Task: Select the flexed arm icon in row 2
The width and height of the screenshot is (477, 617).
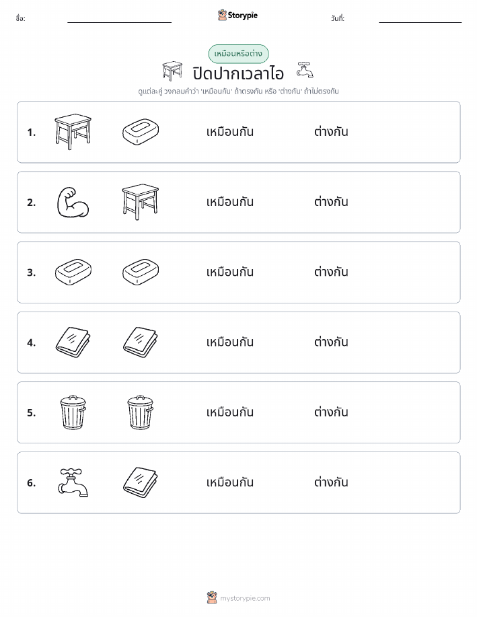Action: [73, 203]
